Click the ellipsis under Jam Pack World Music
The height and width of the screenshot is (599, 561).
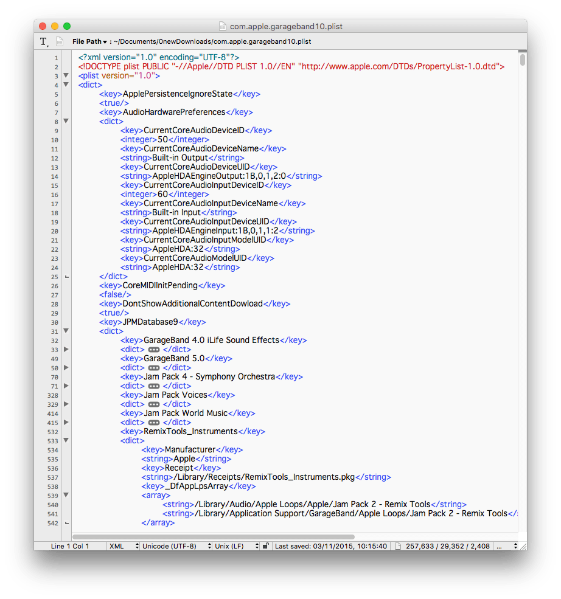(x=154, y=423)
